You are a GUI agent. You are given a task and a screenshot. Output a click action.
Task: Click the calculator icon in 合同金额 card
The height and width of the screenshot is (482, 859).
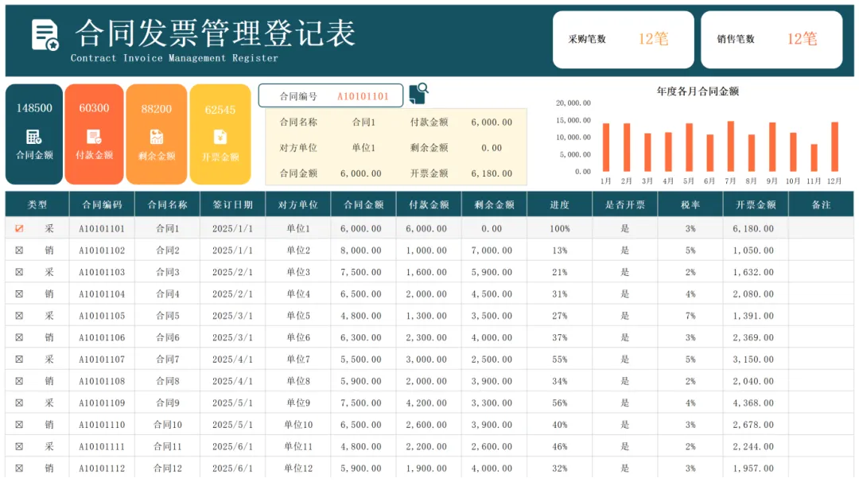coord(34,137)
